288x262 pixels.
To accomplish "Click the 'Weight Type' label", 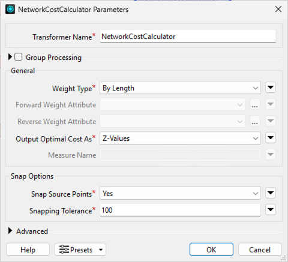I will pyautogui.click(x=72, y=89).
